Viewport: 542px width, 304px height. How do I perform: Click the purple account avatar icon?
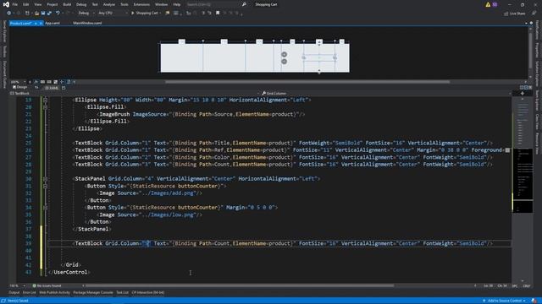(x=495, y=4)
